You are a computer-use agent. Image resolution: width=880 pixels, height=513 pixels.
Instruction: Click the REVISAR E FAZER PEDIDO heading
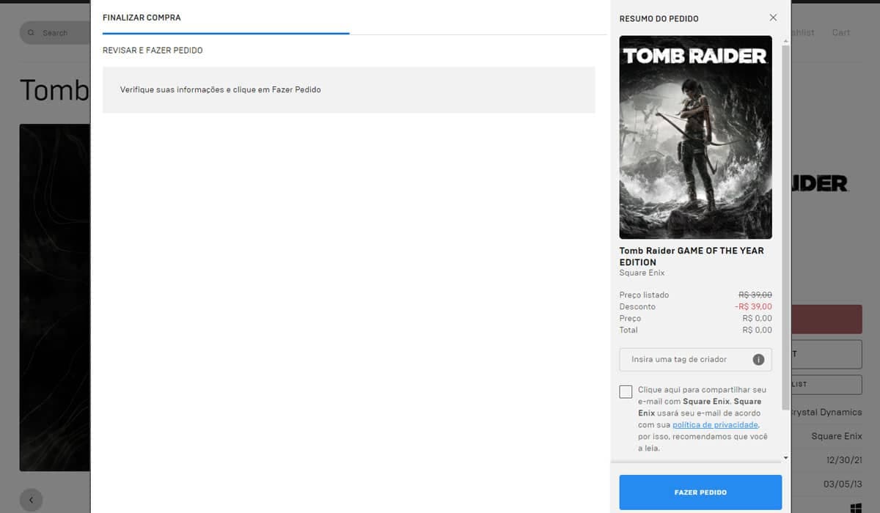pyautogui.click(x=153, y=51)
